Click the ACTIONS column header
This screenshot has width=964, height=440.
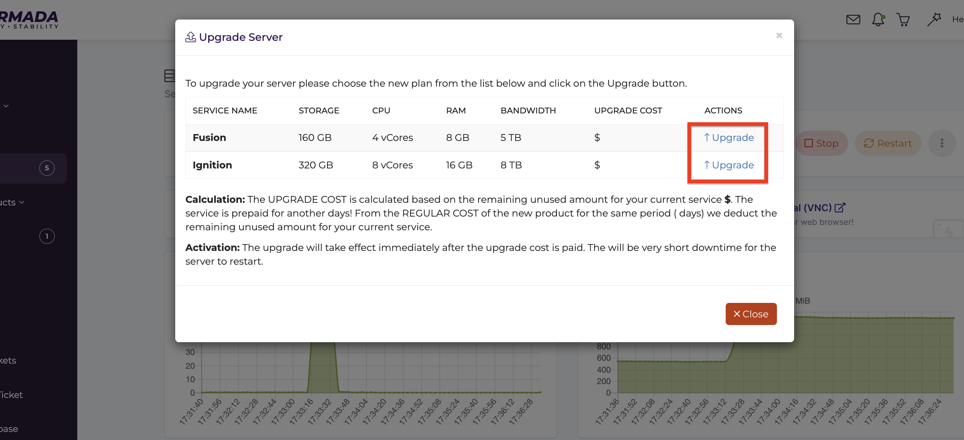tap(723, 111)
